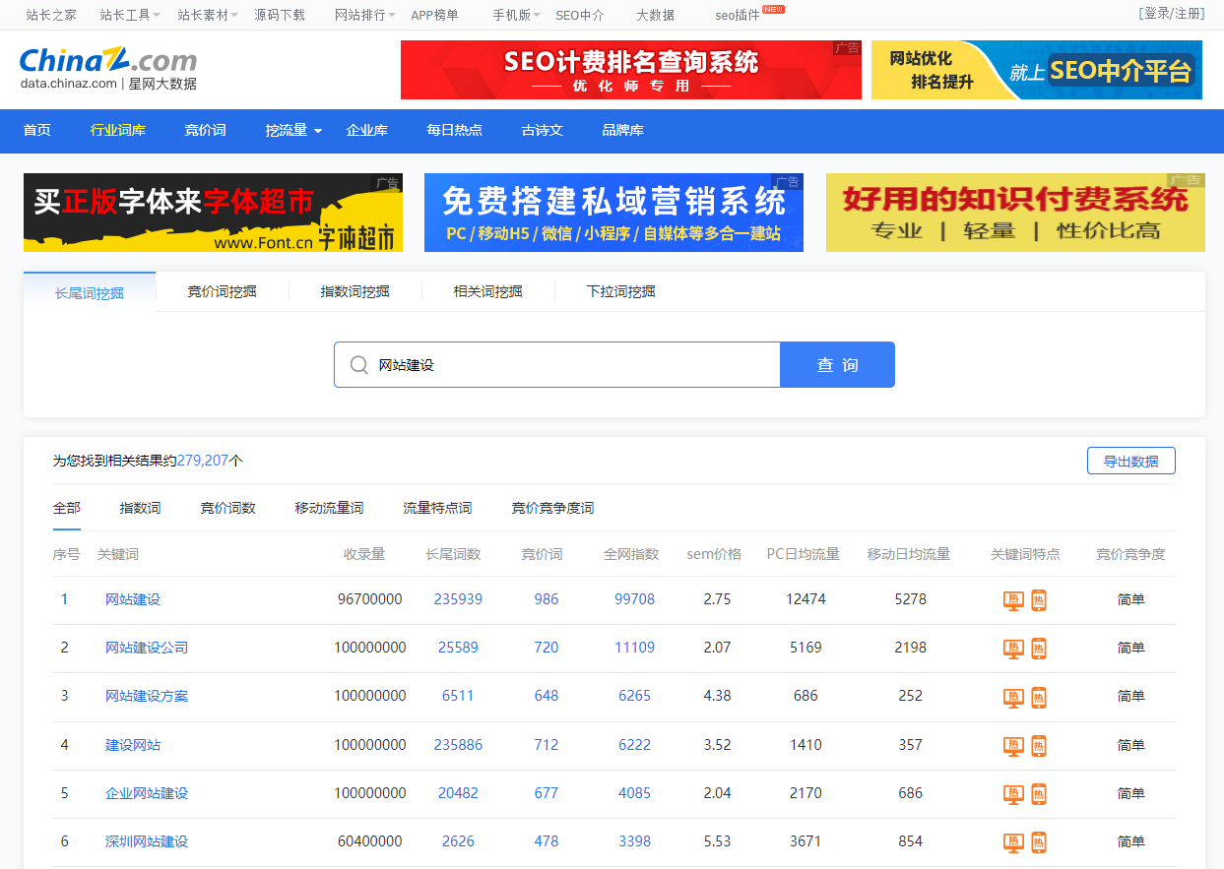Click the search magnifier icon in keyword field
This screenshot has width=1224, height=869.
[x=358, y=365]
